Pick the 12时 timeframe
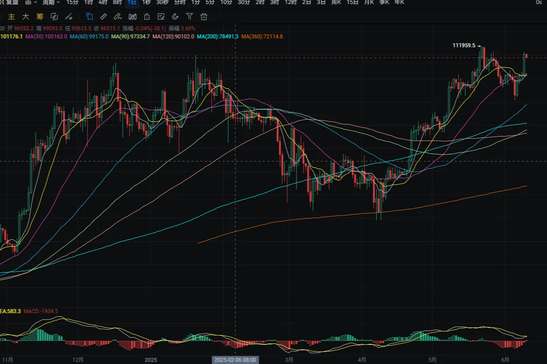Image resolution: width=547 pixels, height=364 pixels. (x=291, y=2)
